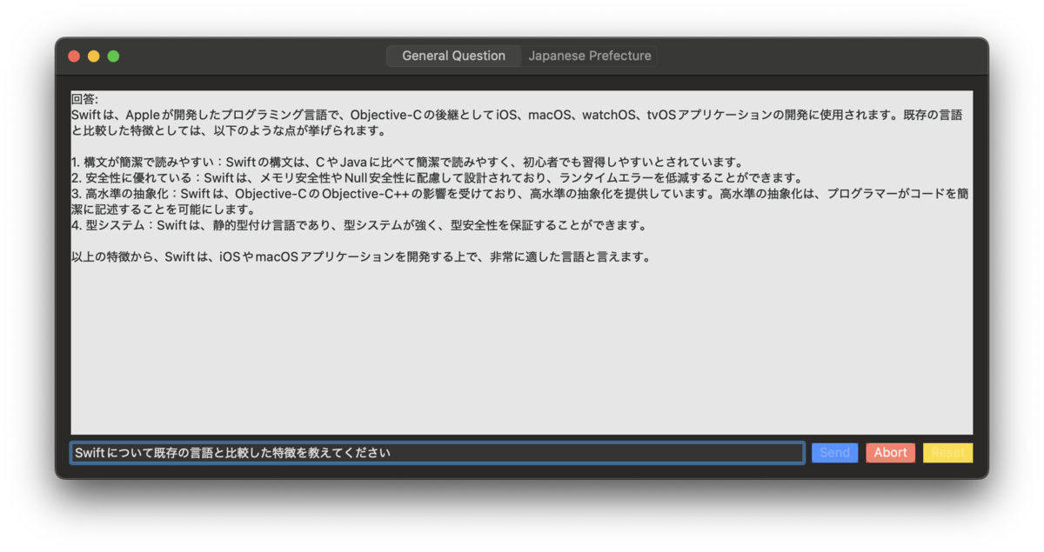Click the line starting "4. 型システム"
The width and height of the screenshot is (1044, 552).
coord(359,225)
